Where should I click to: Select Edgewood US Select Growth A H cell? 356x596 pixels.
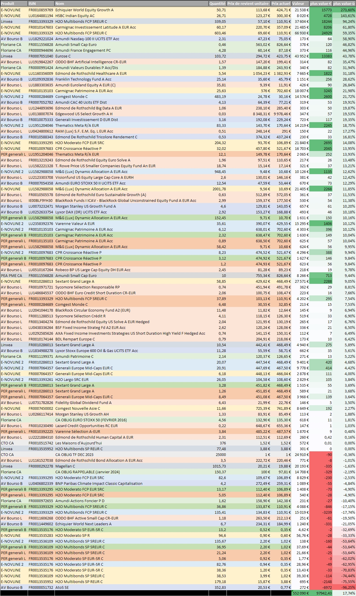(132, 114)
